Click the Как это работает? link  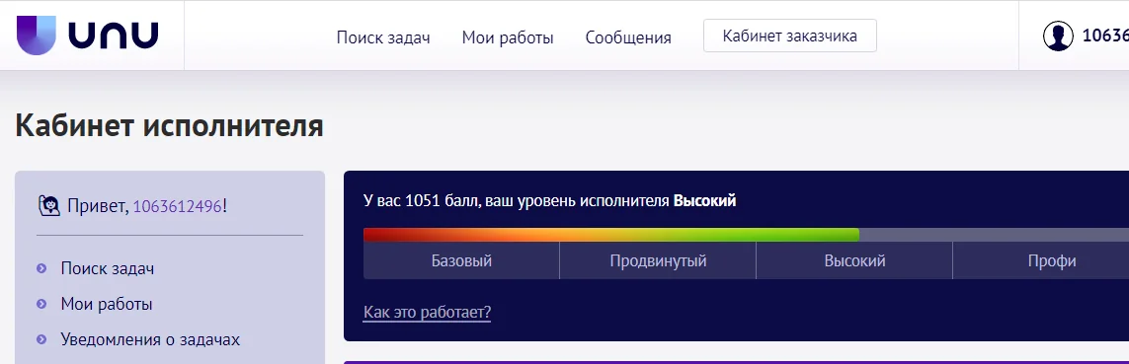pyautogui.click(x=427, y=312)
